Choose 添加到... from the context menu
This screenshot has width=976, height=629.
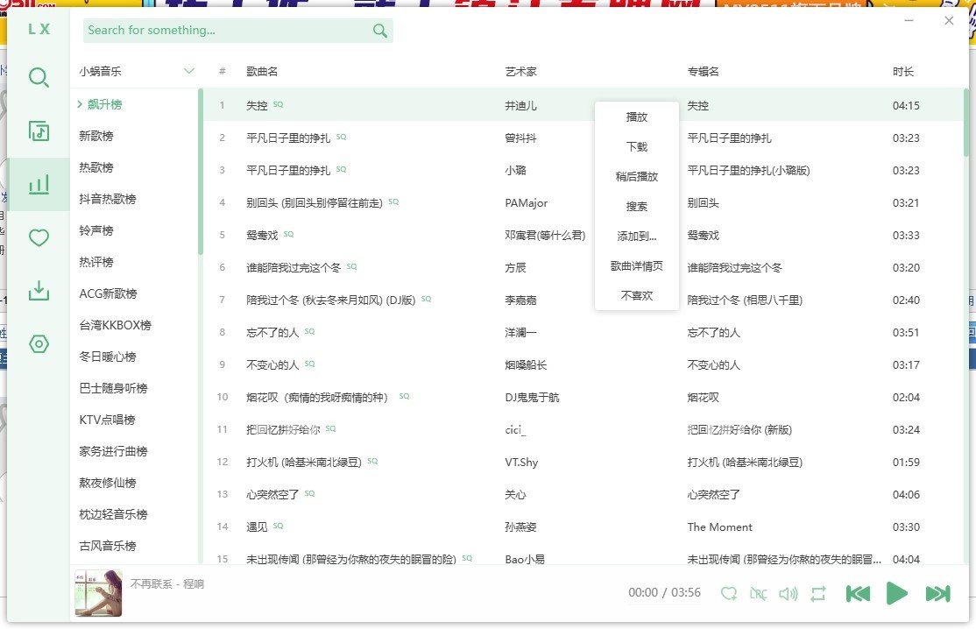[x=637, y=237]
